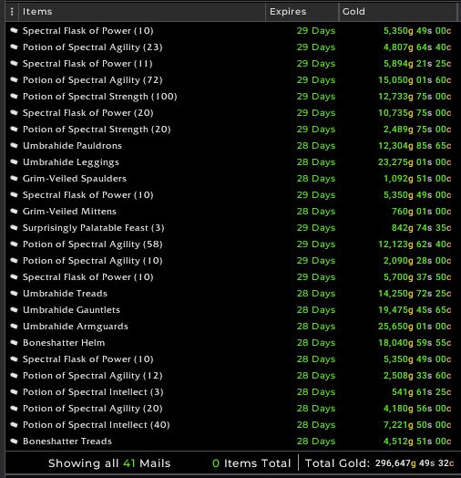Select Potion of Spectral Agility (58) mail

pyautogui.click(x=231, y=244)
